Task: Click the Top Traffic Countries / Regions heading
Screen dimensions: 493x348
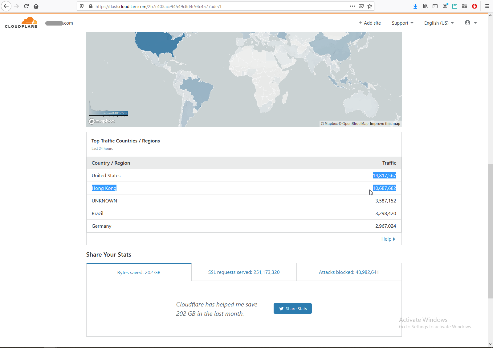Action: pyautogui.click(x=126, y=141)
